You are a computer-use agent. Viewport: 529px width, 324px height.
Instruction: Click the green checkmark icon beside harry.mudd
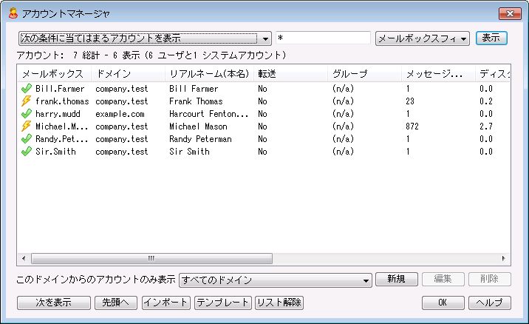click(x=27, y=114)
